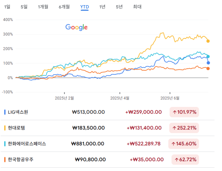Click the ↑252.21% change badge
Image resolution: width=222 pixels, height=171 pixels.
click(184, 128)
